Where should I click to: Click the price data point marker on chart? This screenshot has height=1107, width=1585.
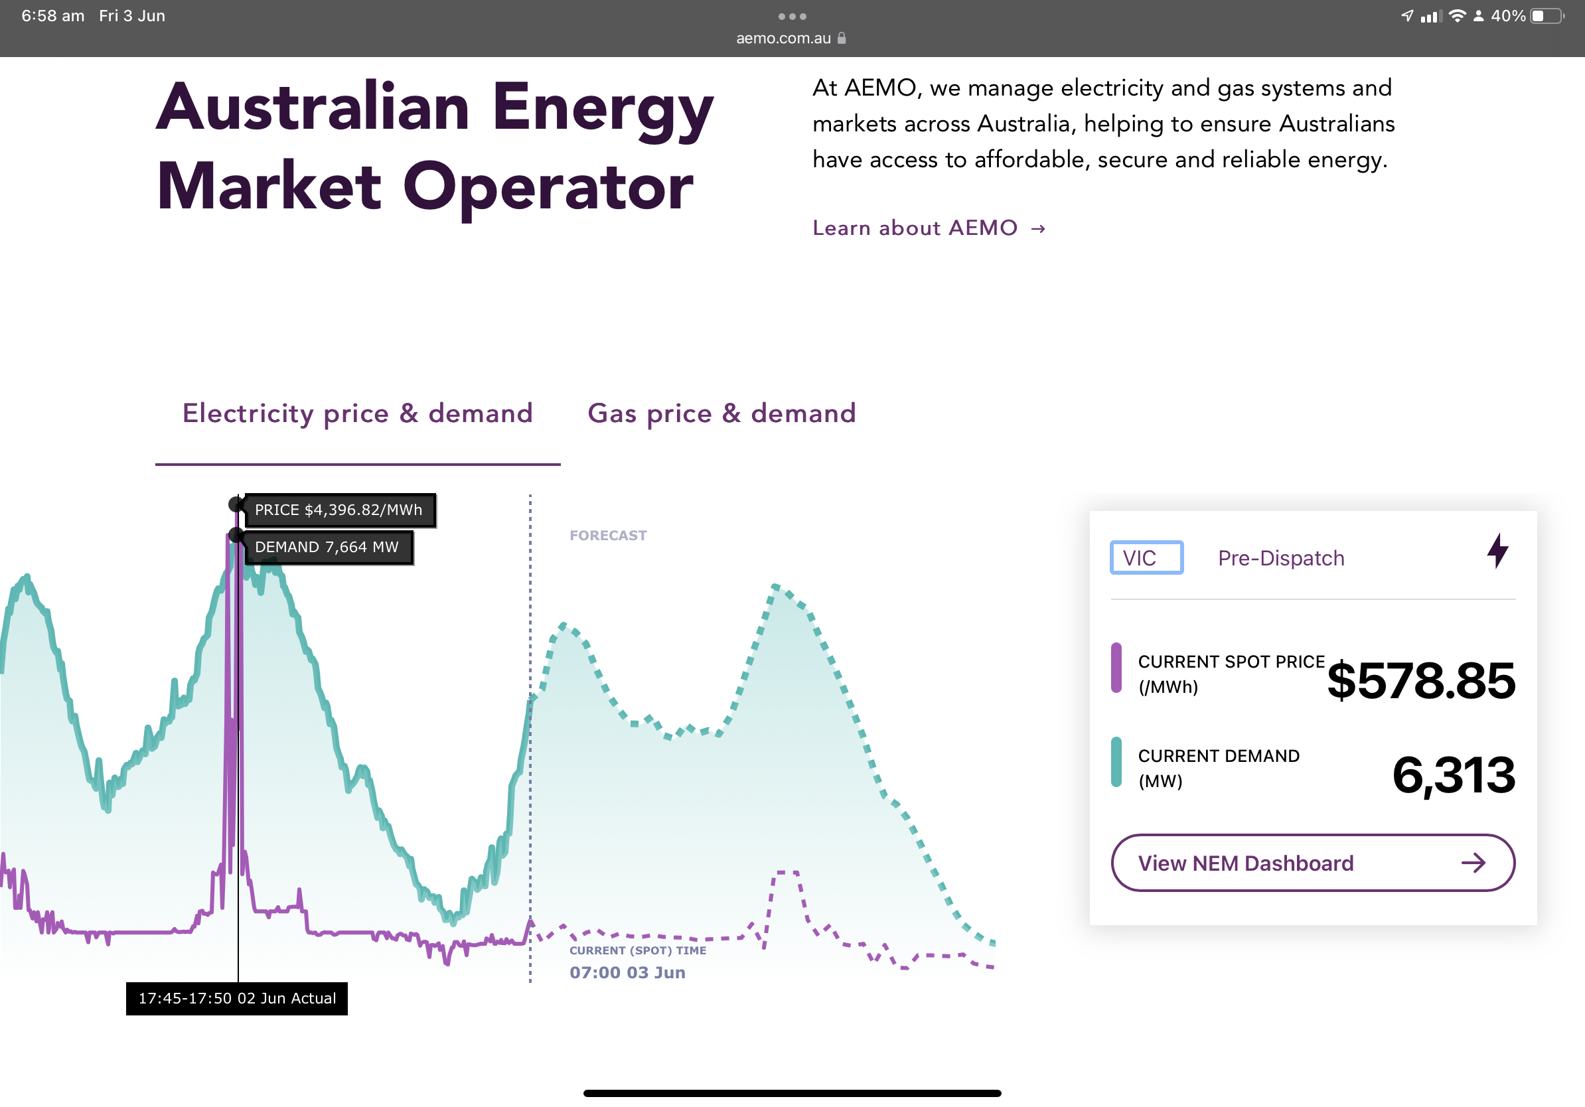click(236, 504)
